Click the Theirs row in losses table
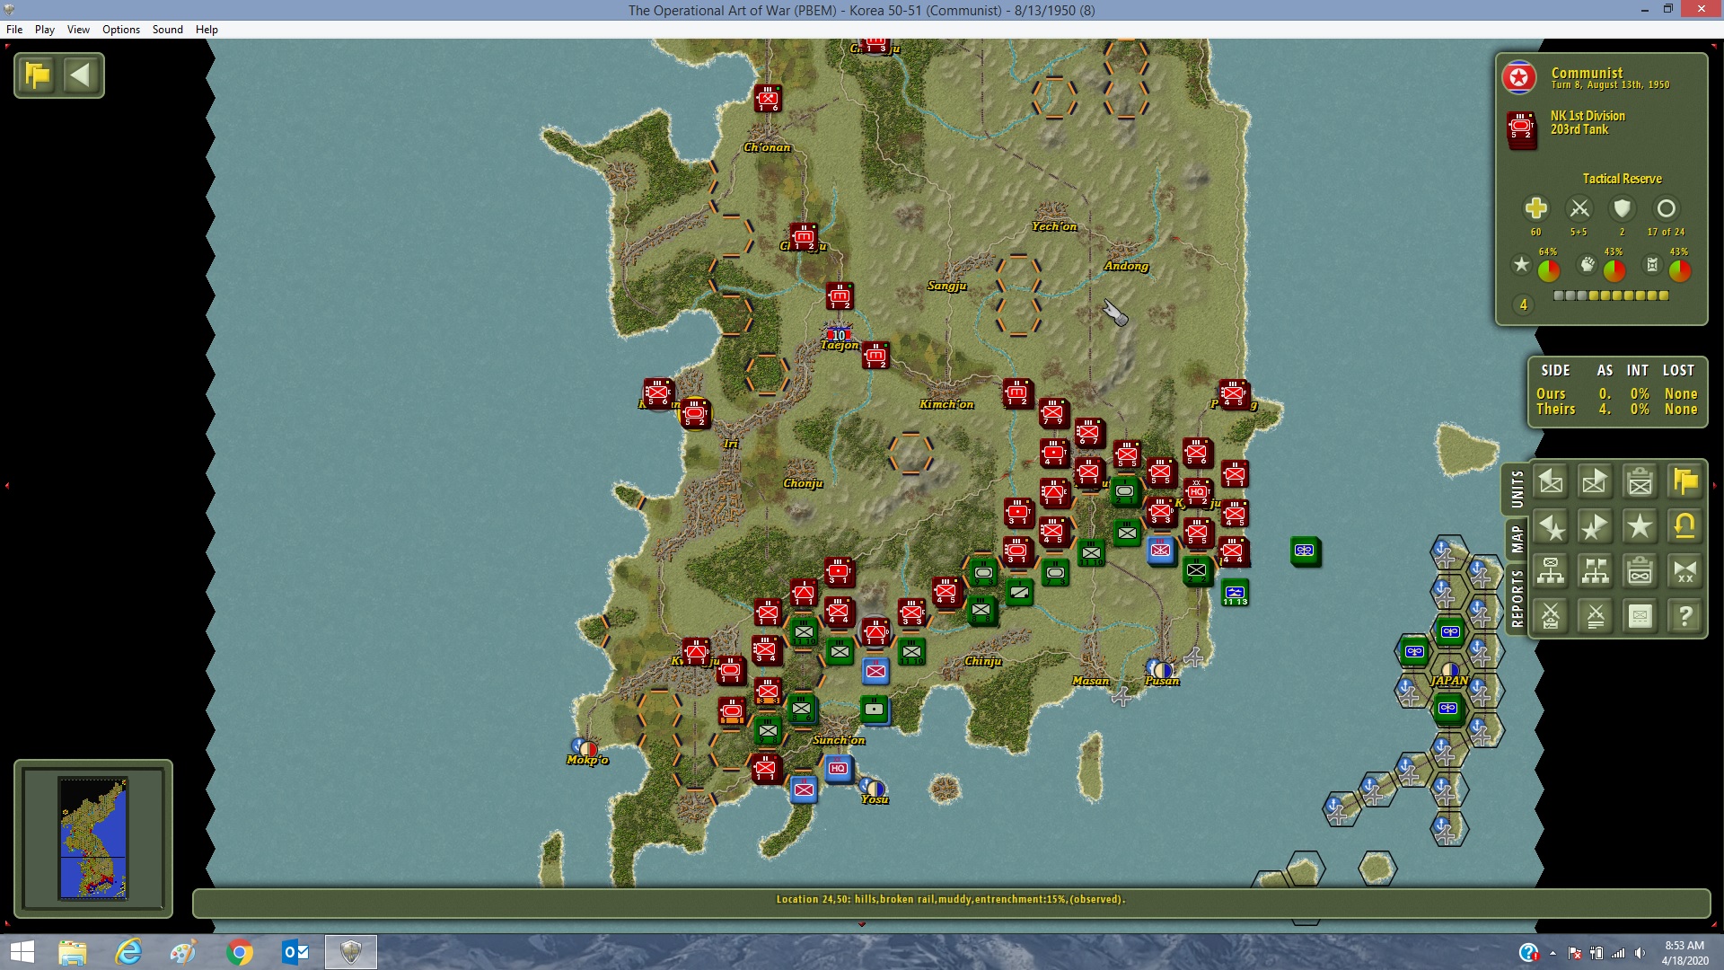The width and height of the screenshot is (1724, 970). 1616,410
